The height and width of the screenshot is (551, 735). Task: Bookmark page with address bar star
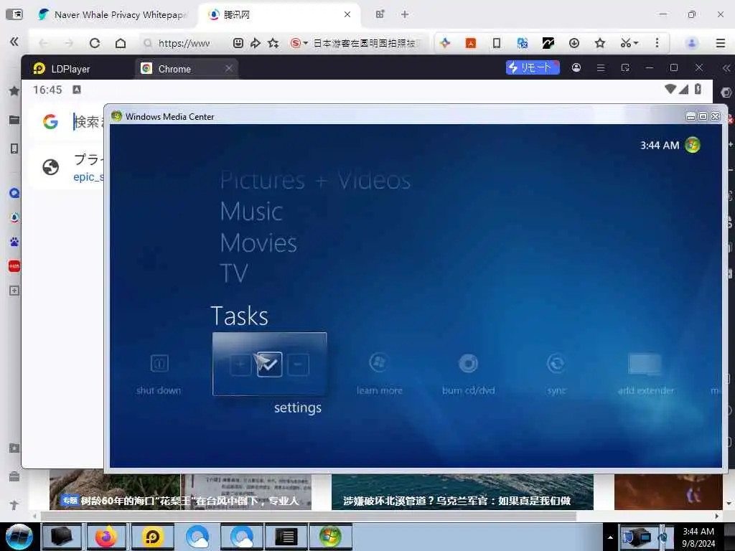(273, 43)
